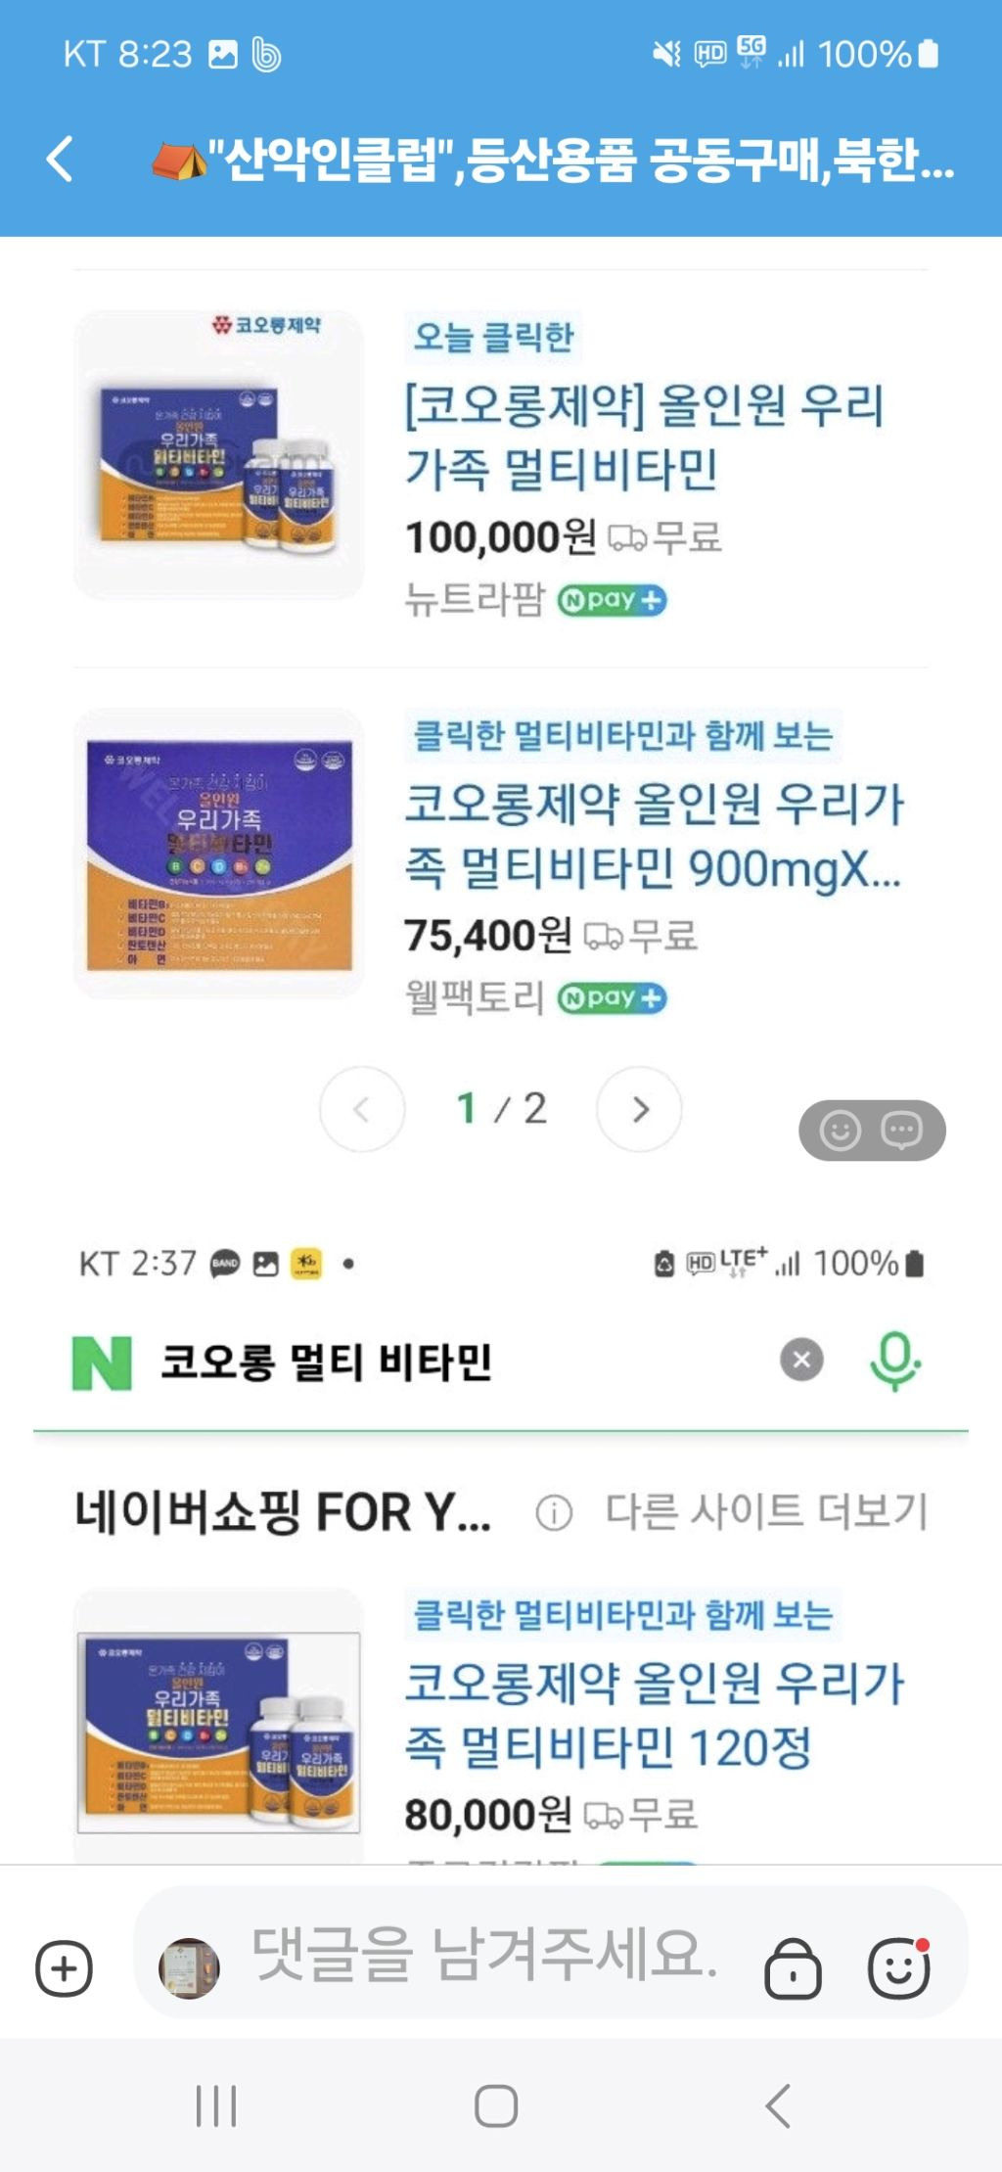Tap the plus attachment icon beside comment box
Viewport: 1002px width, 2172px height.
64,1967
